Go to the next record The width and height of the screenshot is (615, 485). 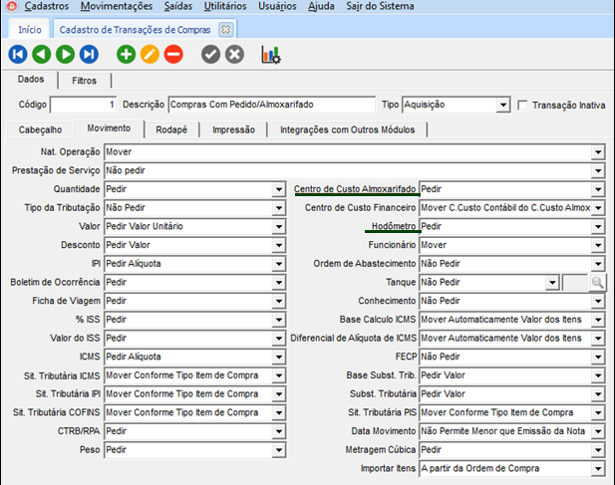click(x=66, y=55)
